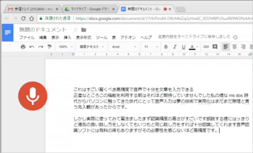
Task: Open a new browser tab
Action: pos(181,10)
